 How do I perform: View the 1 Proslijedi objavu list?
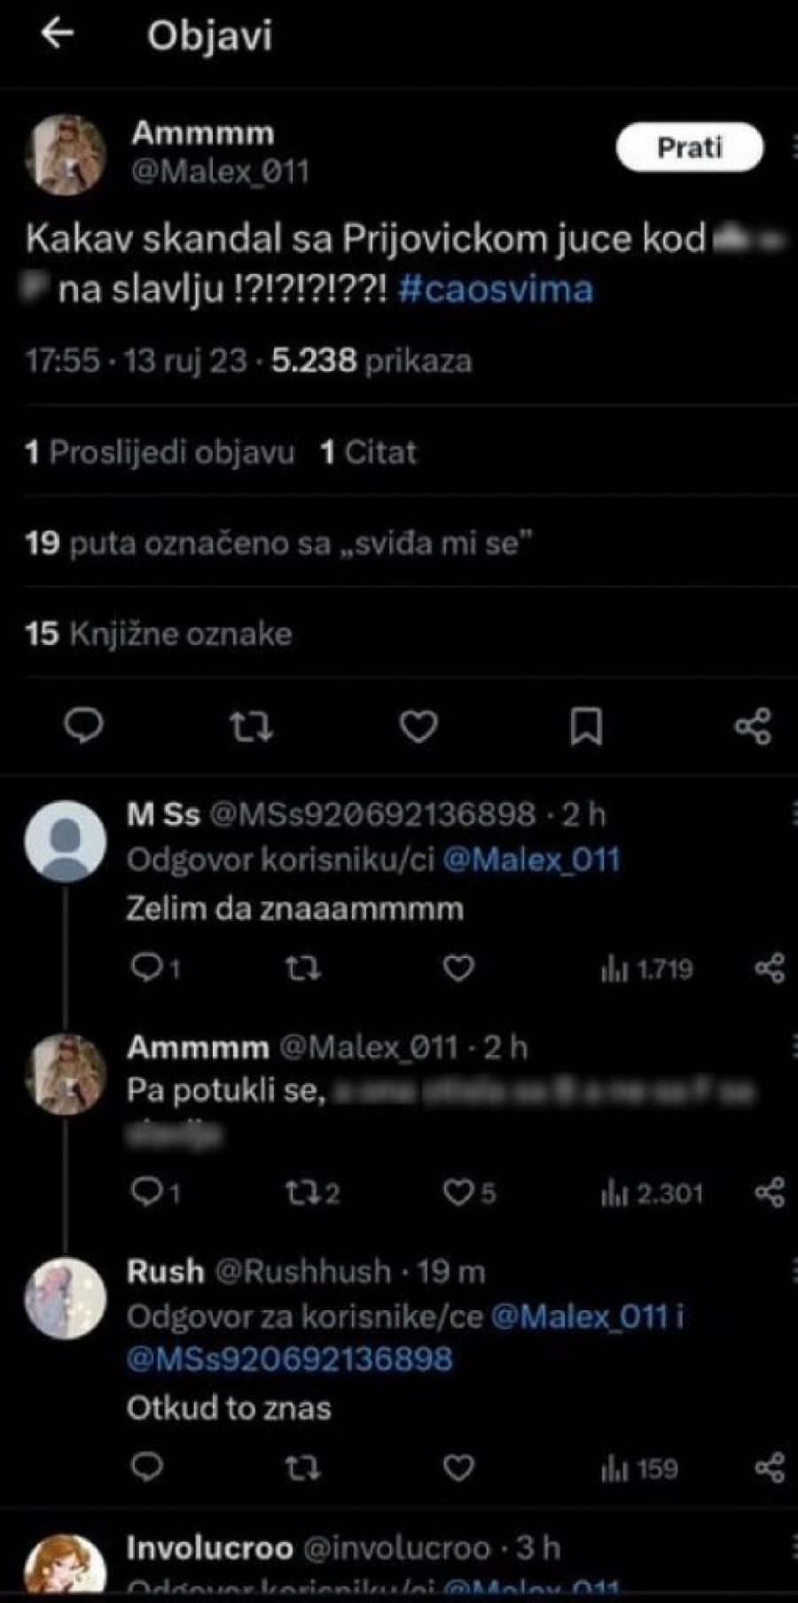[160, 452]
